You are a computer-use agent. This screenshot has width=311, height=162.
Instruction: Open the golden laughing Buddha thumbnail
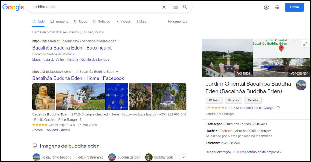[44, 97]
